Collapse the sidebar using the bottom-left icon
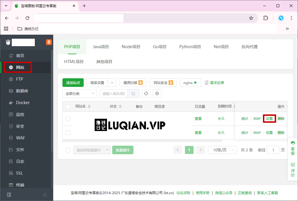The width and height of the screenshot is (298, 201). [x=9, y=194]
